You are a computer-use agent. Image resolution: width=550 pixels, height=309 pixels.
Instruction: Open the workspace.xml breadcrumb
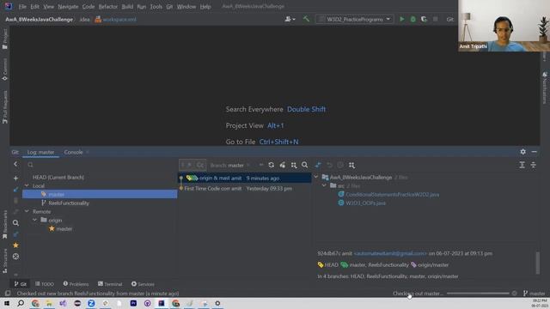coord(115,19)
